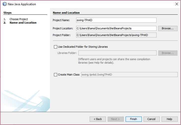Screen dimensions: 181x125
Task: Click into the Project Name text field
Action: click(x=116, y=20)
